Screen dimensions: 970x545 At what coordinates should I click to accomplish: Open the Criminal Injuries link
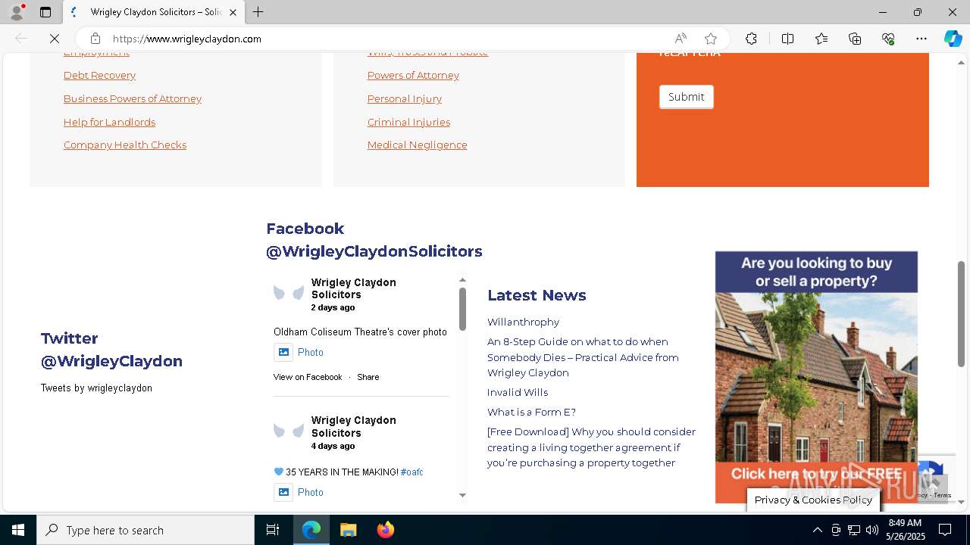[x=408, y=122]
